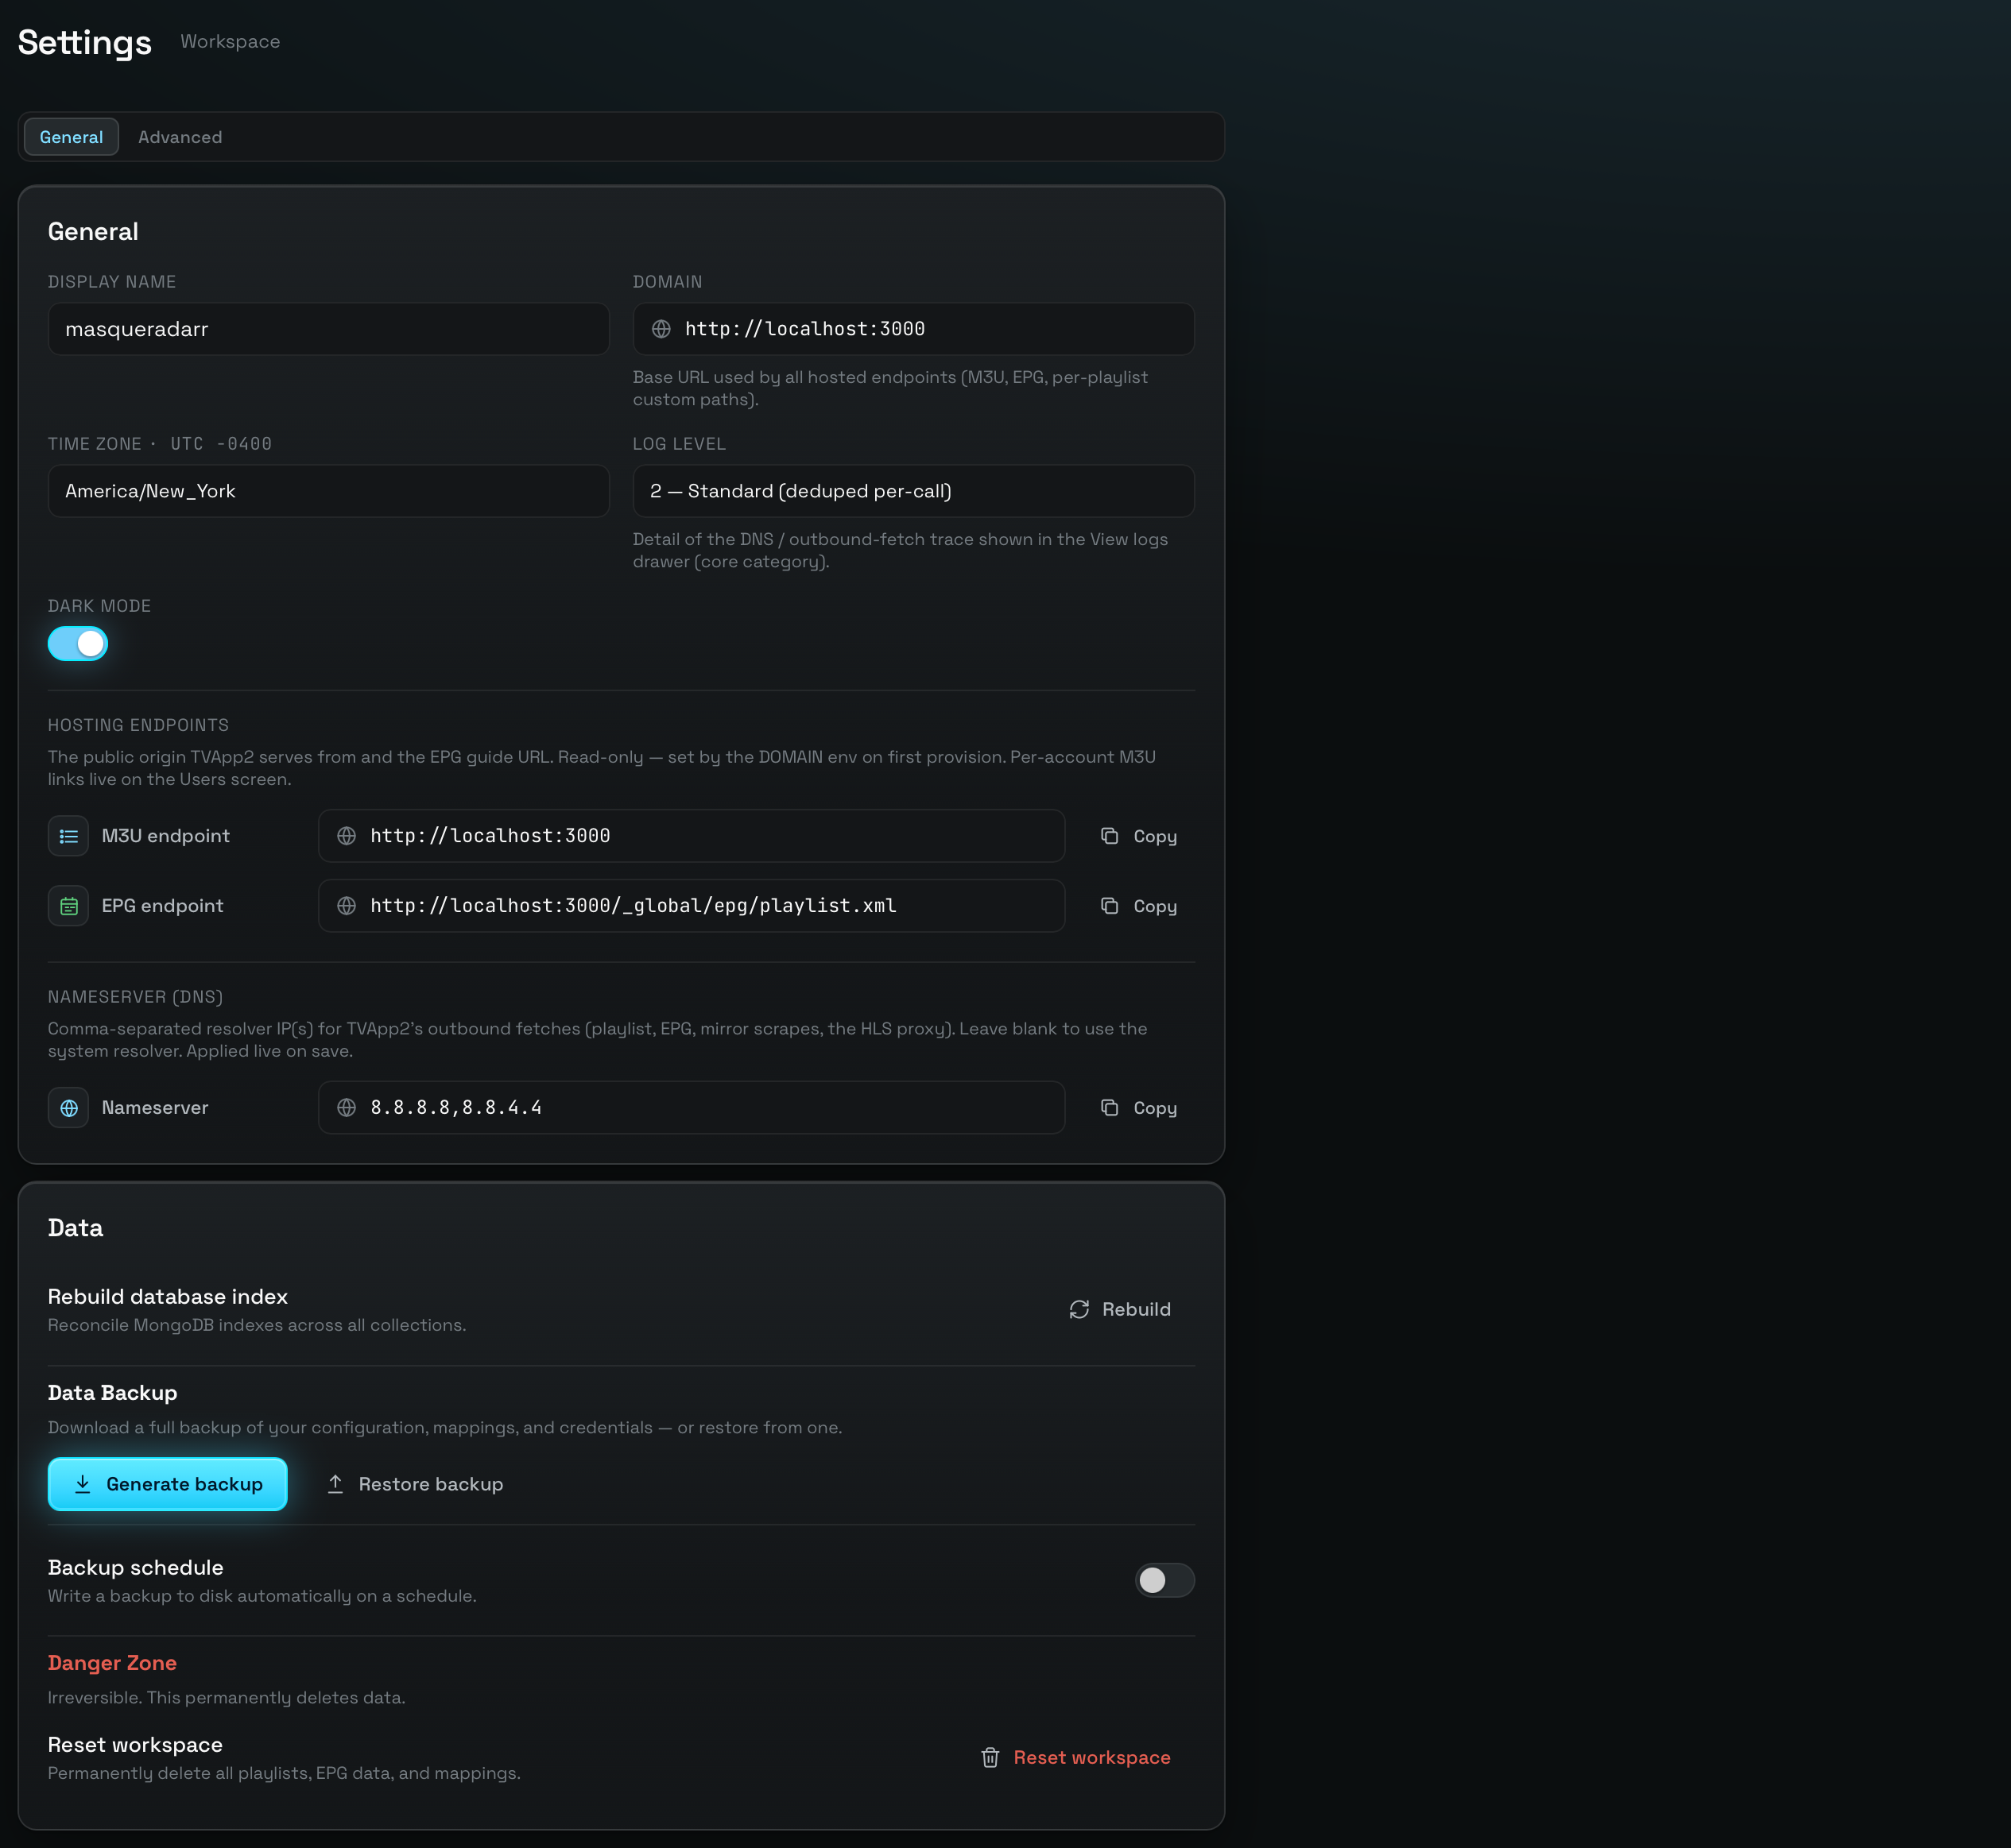Click the Backup schedule title

pyautogui.click(x=136, y=1568)
